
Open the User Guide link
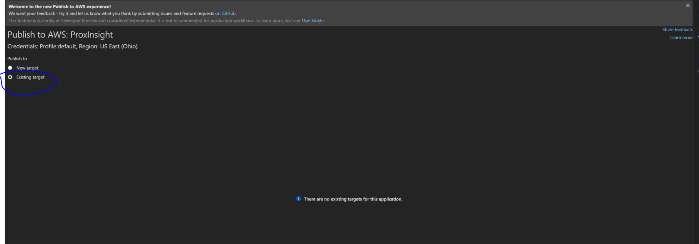click(x=313, y=21)
